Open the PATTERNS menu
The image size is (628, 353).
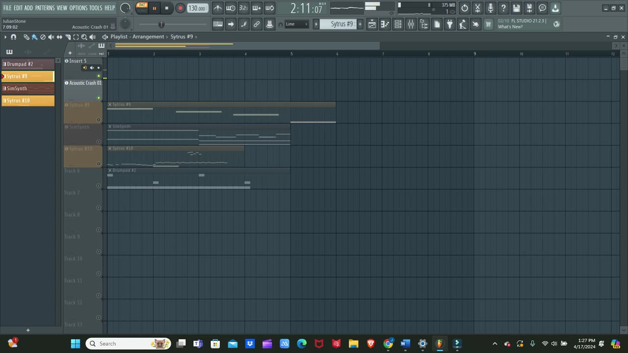[x=45, y=8]
